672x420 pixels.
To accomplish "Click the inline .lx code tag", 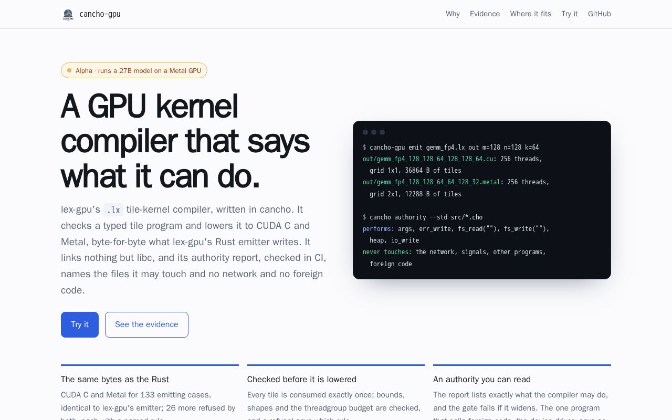I will pyautogui.click(x=113, y=210).
